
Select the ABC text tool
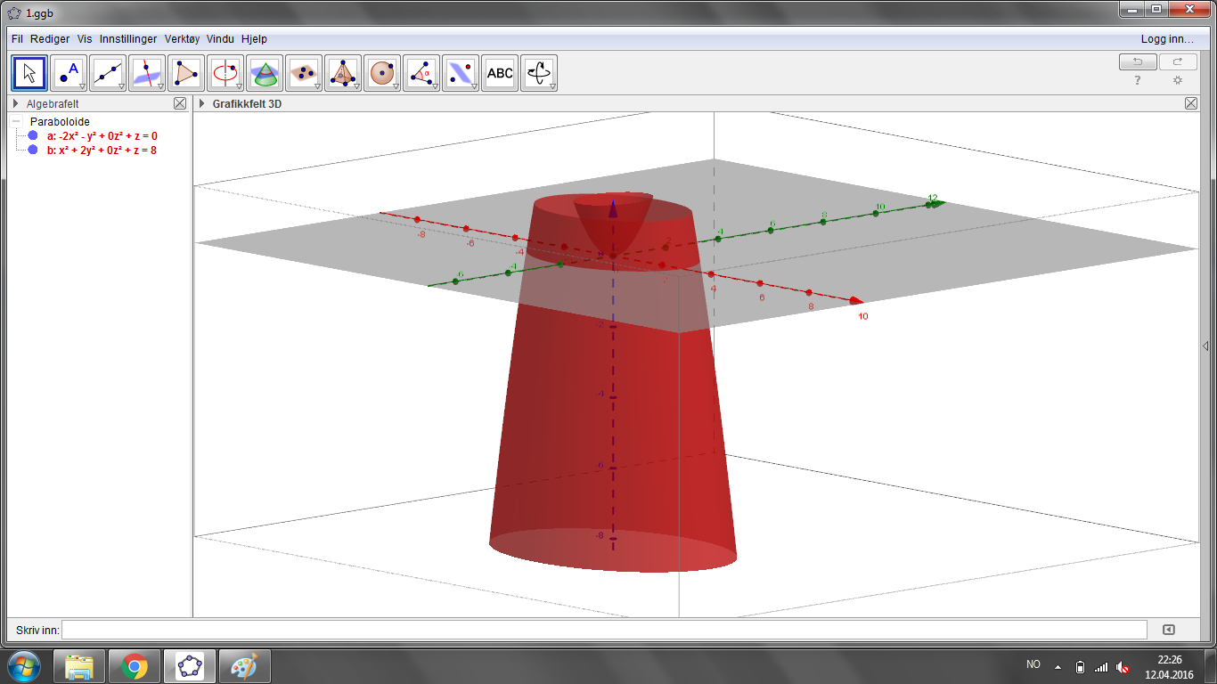coord(500,73)
